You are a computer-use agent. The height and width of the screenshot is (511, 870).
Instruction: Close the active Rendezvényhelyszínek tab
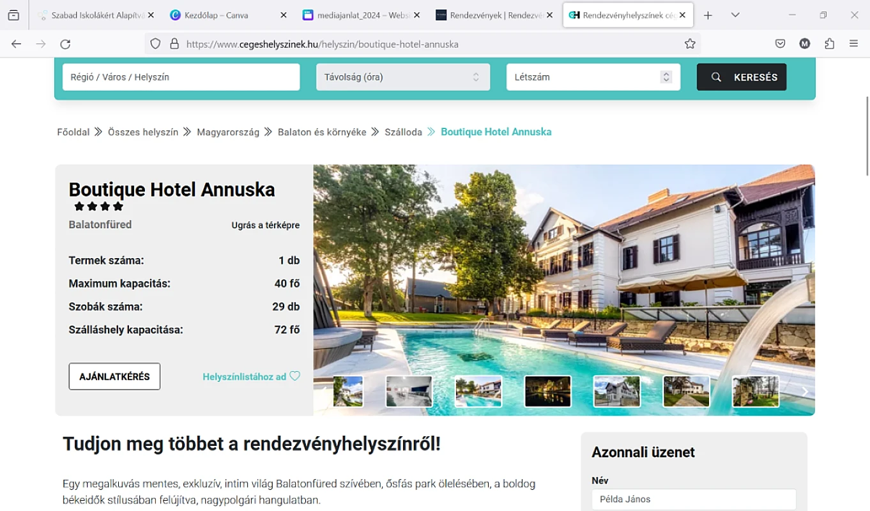[682, 15]
